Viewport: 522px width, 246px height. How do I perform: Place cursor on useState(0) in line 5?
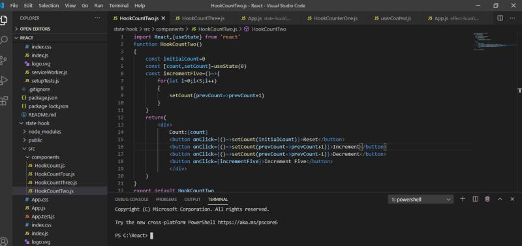[x=230, y=67]
